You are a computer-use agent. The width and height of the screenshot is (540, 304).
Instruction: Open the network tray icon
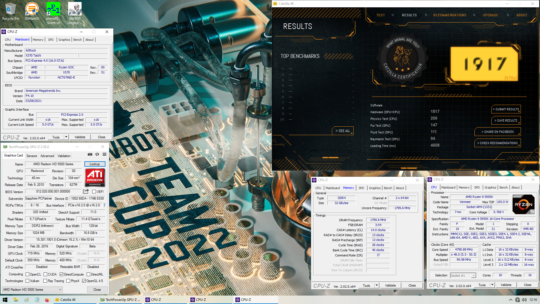click(x=517, y=300)
